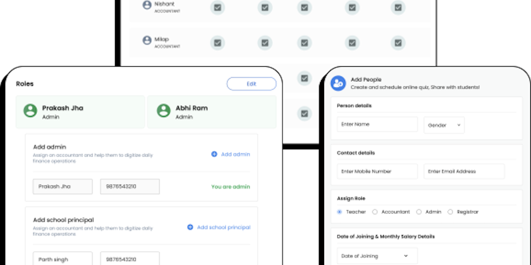Image resolution: width=531 pixels, height=265 pixels.
Task: Click the blue Add admin link
Action: [x=231, y=154]
